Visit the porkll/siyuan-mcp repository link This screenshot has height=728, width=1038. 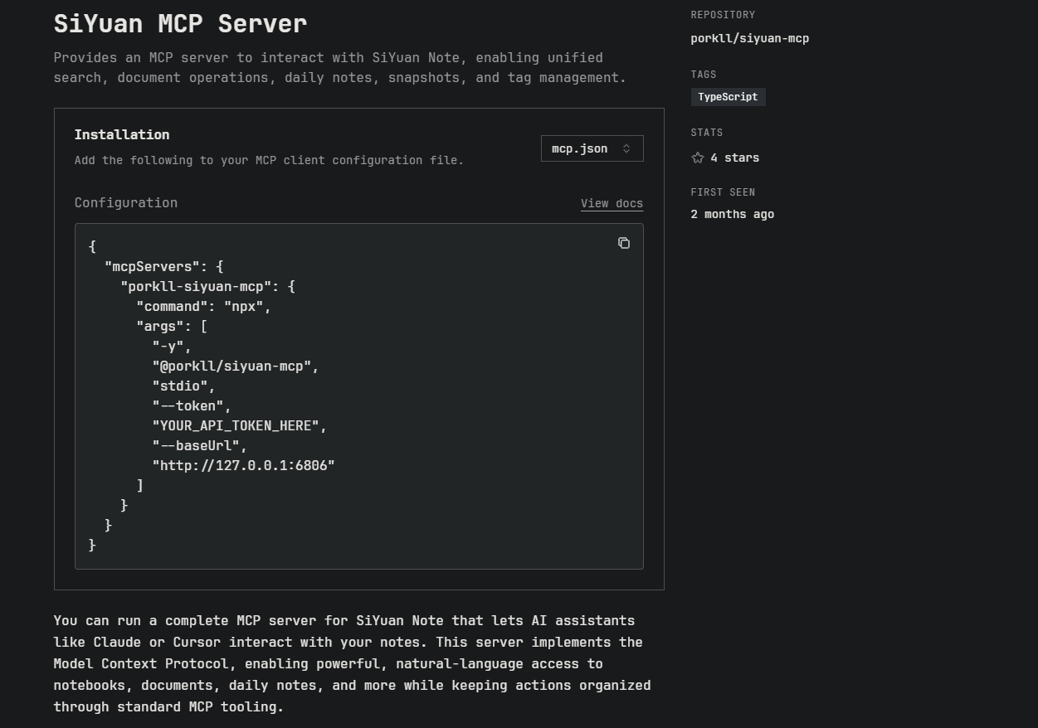pyautogui.click(x=749, y=38)
